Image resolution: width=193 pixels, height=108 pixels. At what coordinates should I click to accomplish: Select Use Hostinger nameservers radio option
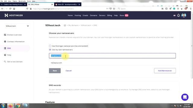coord(50,46)
